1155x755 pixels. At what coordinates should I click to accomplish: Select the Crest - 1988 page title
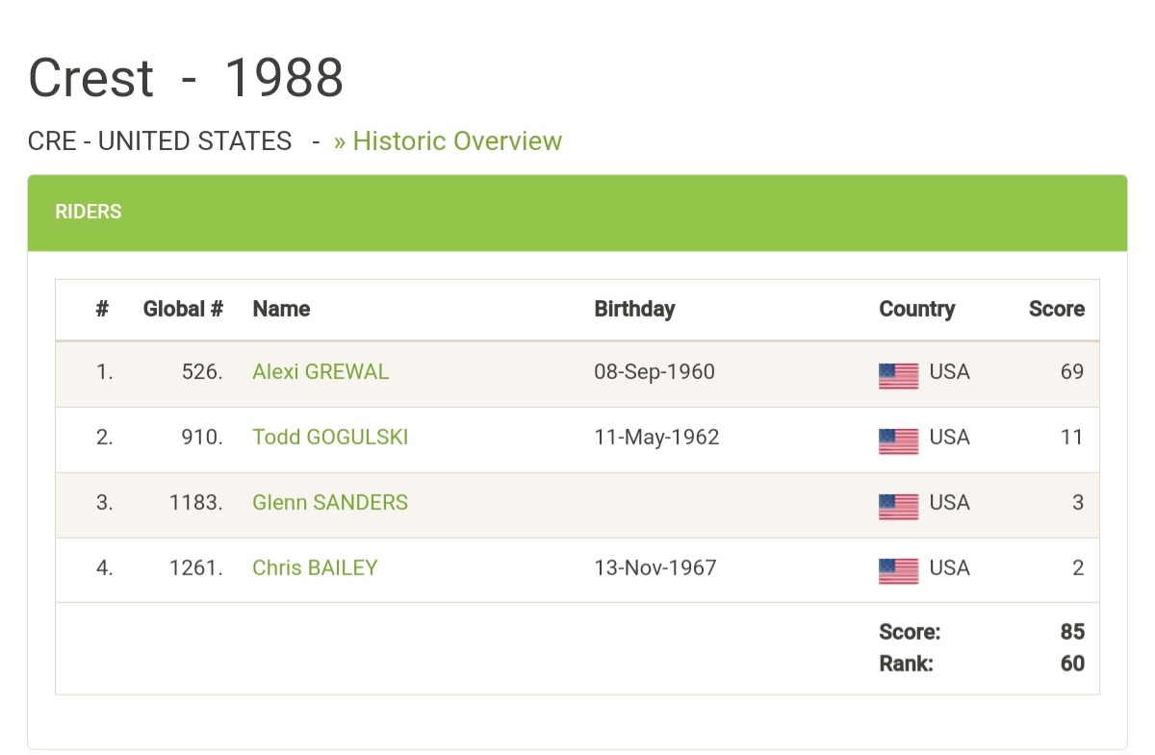[186, 78]
